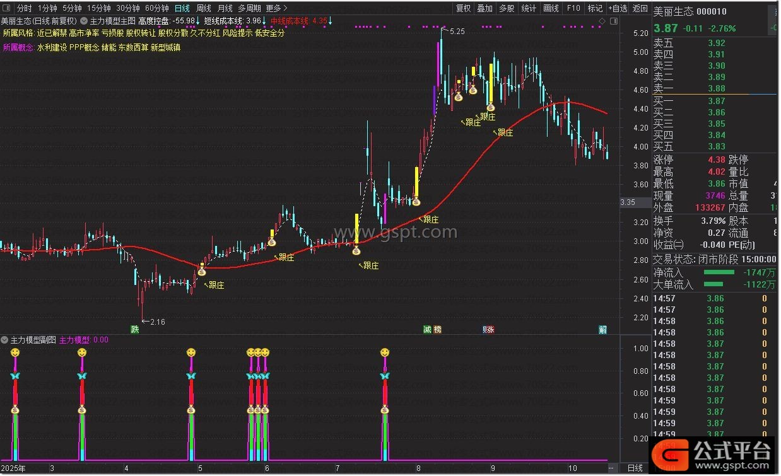Screen dimensions: 781x476
Task: Toggle 复权 price adjustment
Action: pos(463,8)
